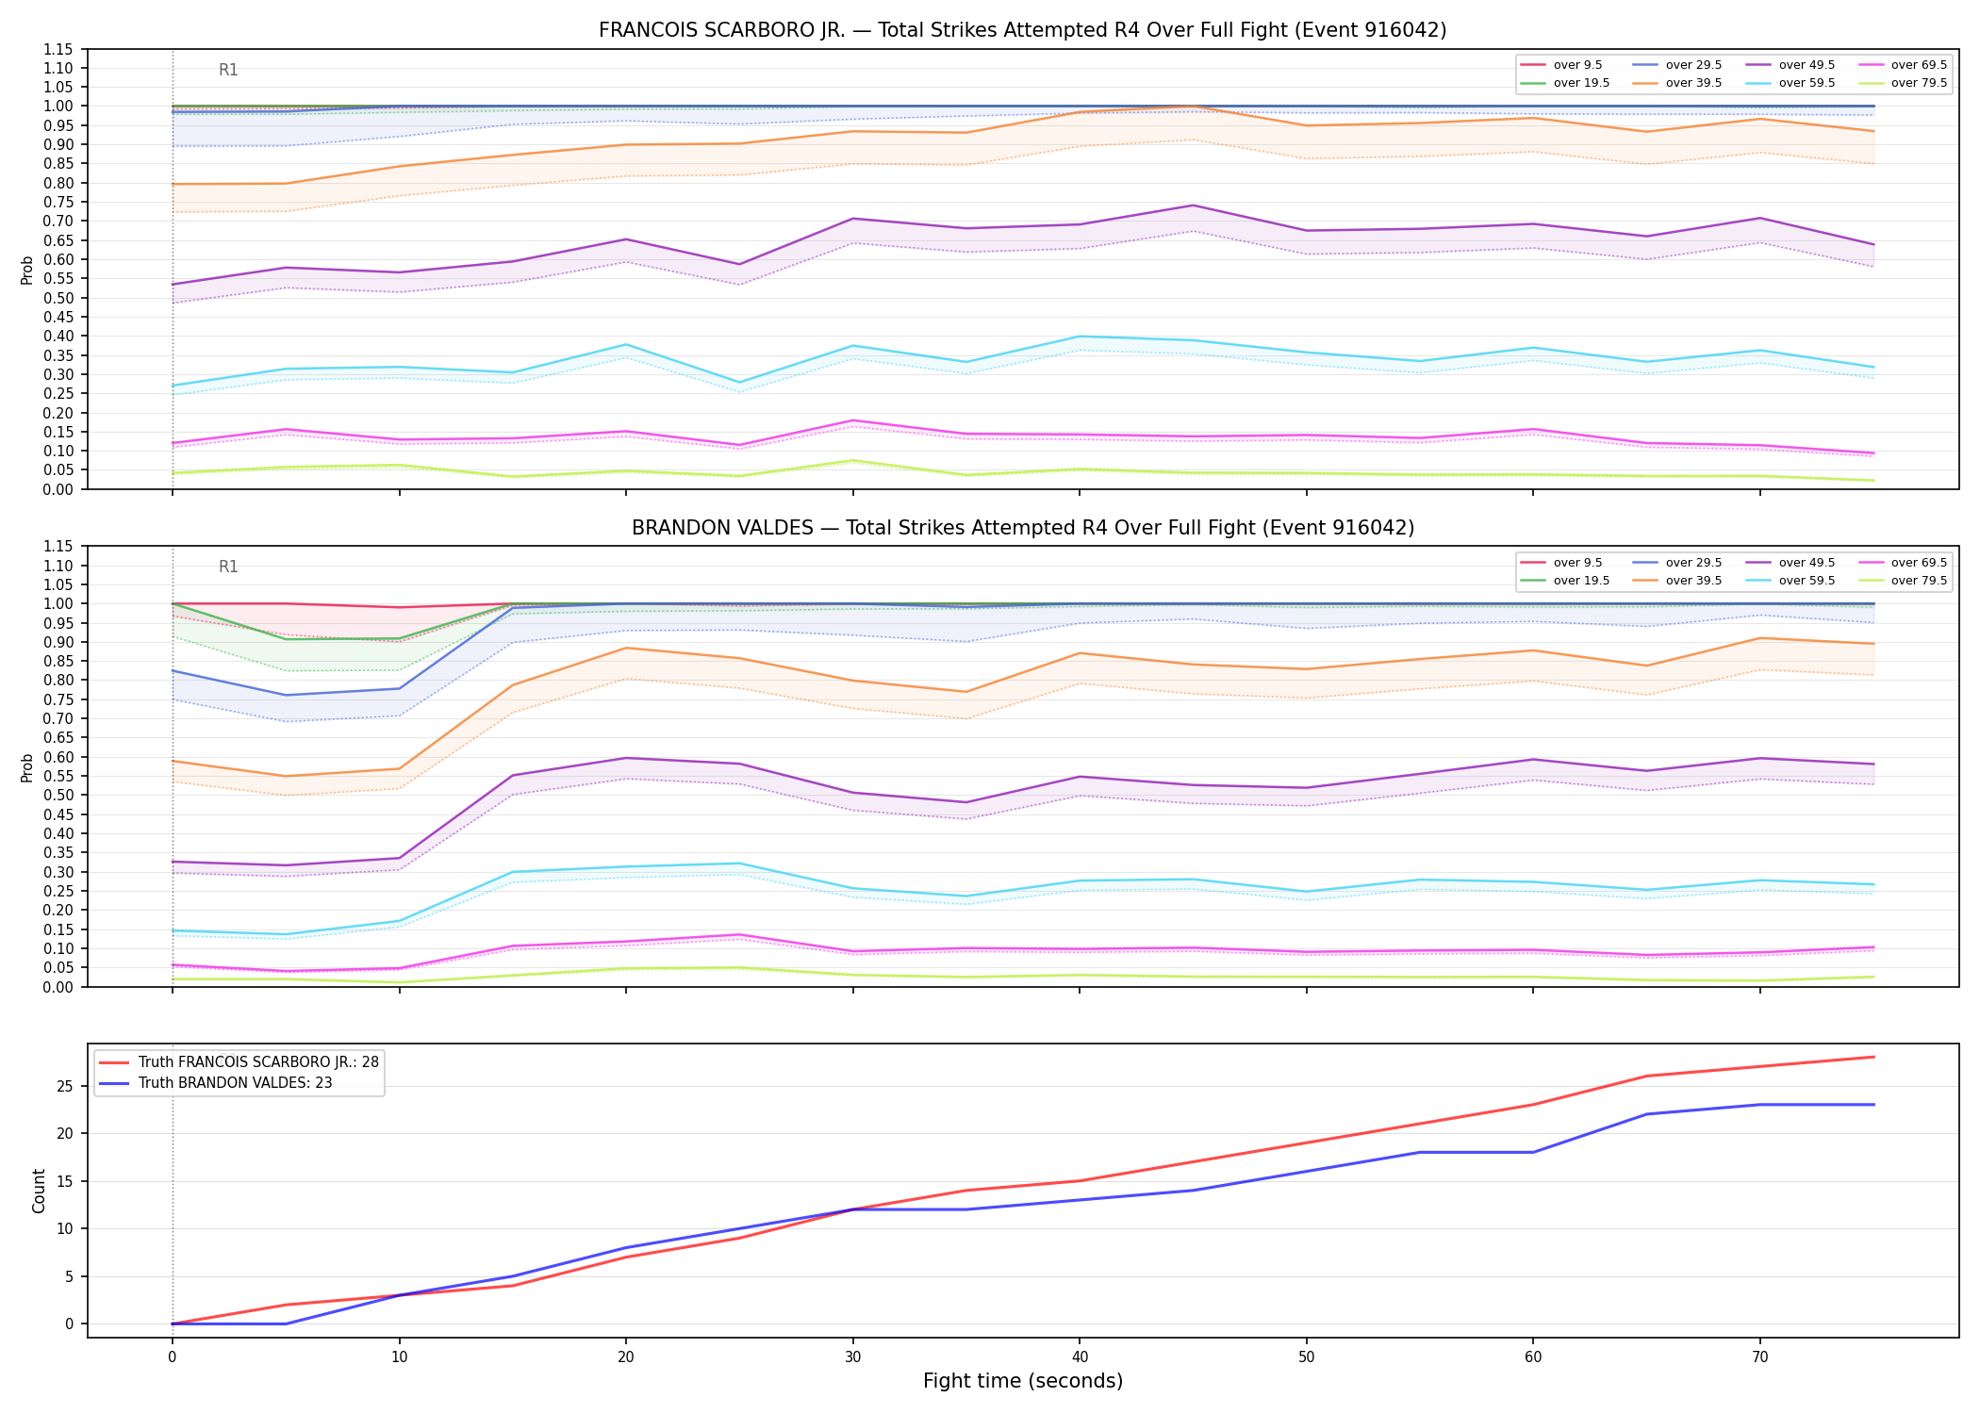Click 'Prob' axis label of Valdes chart
Viewport: 1980px width, 1414px height.
(x=27, y=767)
